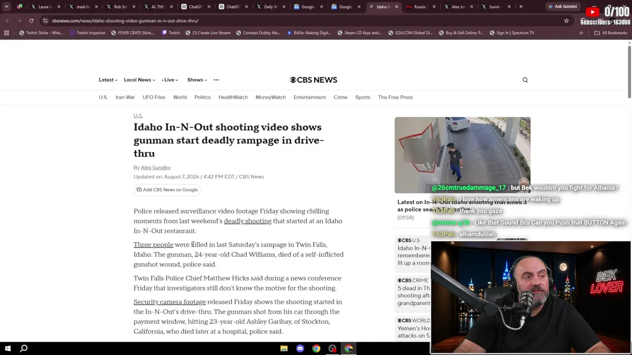This screenshot has height=355, width=632.
Task: Open File Explorer from the taskbar
Action: [x=284, y=349]
